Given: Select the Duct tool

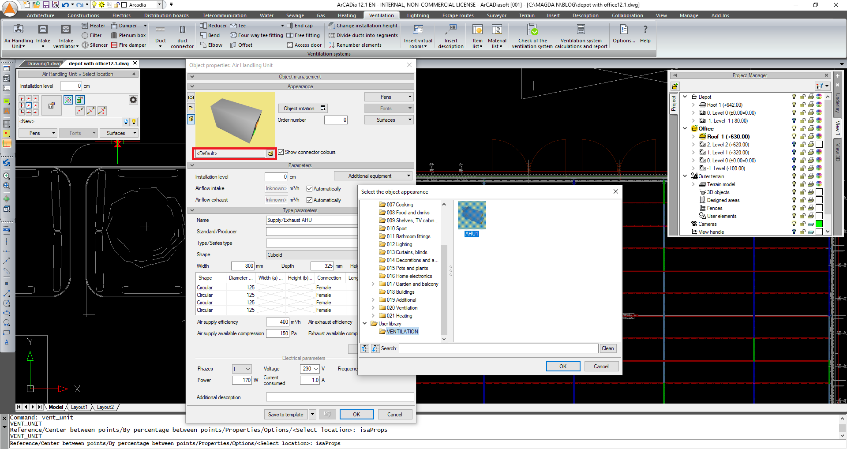Looking at the screenshot, I should pyautogui.click(x=161, y=36).
